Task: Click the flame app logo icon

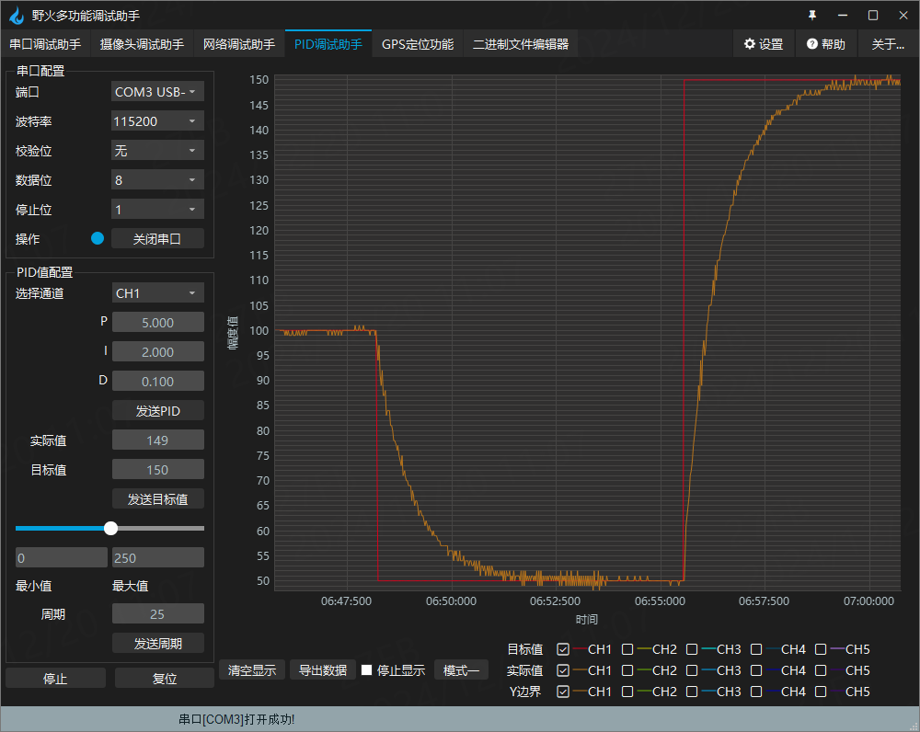Action: coord(17,16)
